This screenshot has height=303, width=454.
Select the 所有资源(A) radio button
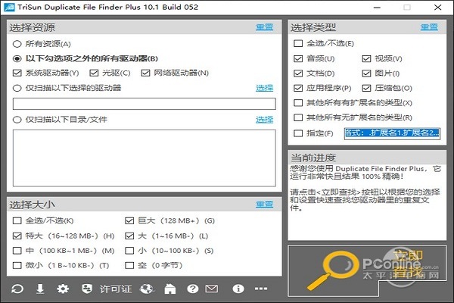click(x=17, y=44)
